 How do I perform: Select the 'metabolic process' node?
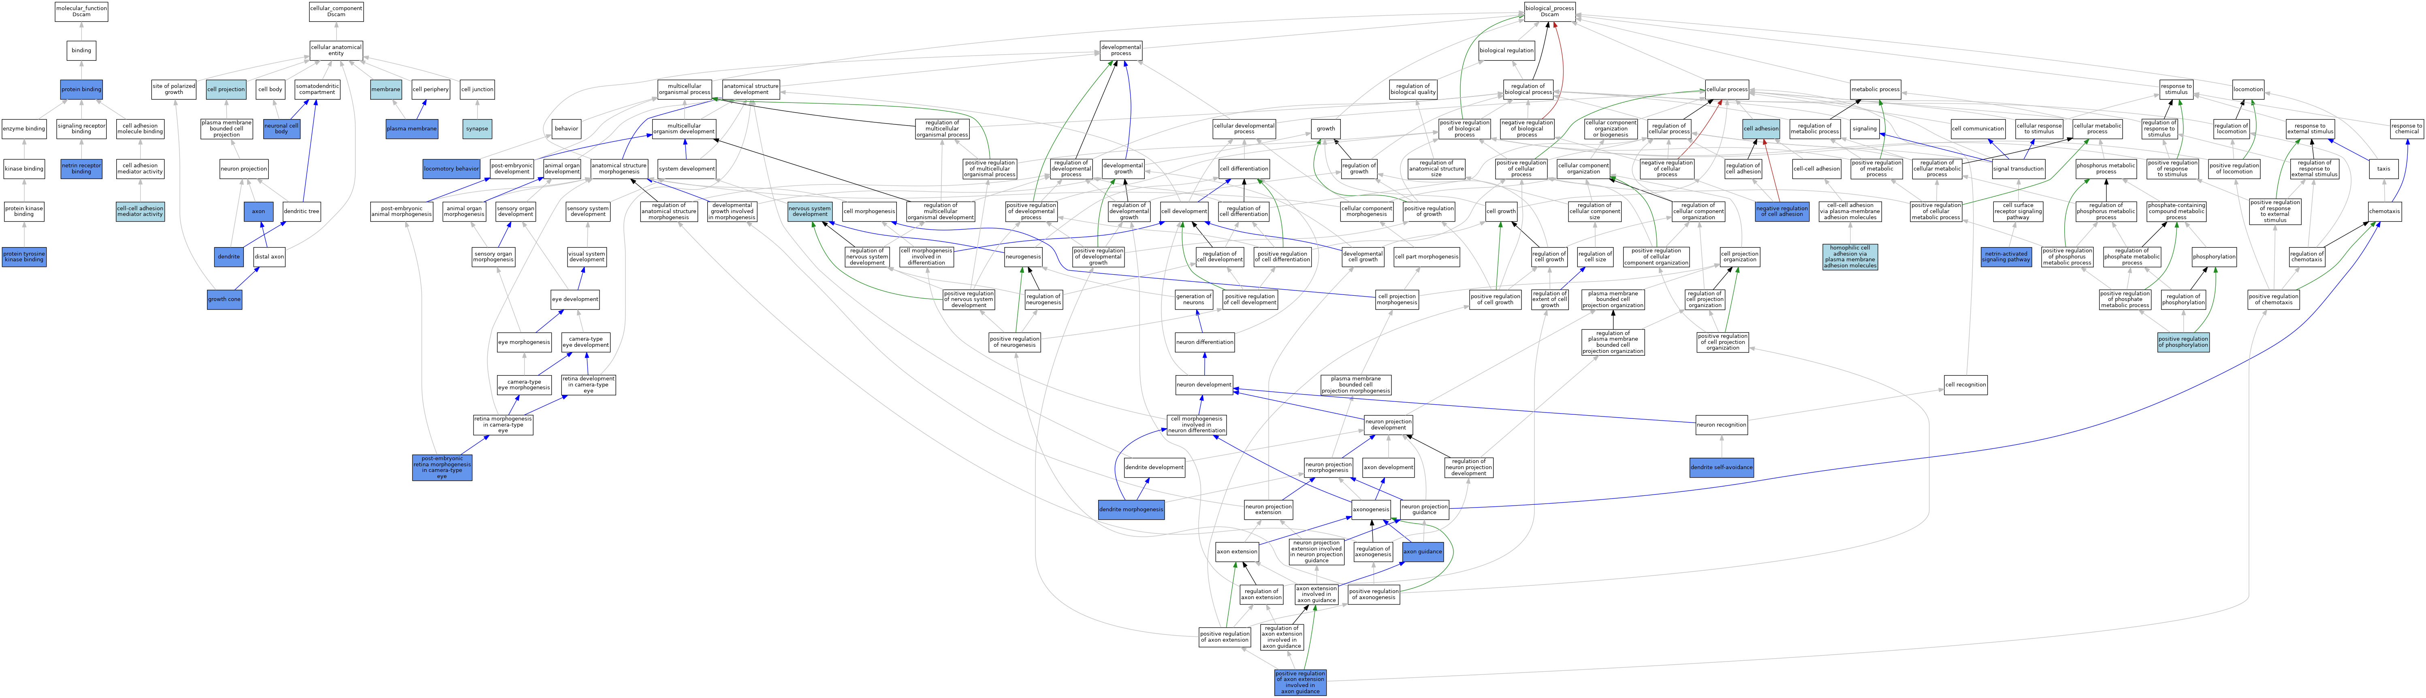(1875, 90)
